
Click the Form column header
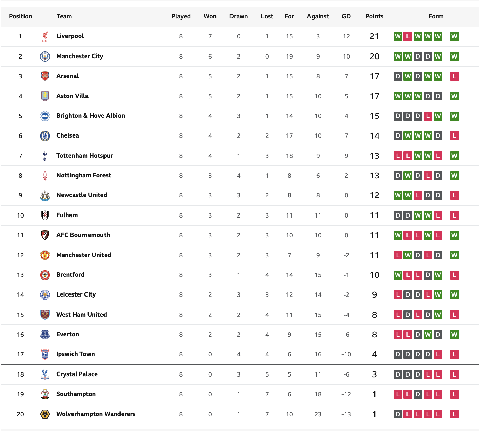(x=436, y=16)
